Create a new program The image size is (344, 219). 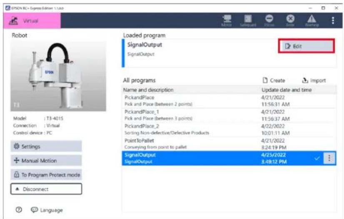pyautogui.click(x=274, y=80)
